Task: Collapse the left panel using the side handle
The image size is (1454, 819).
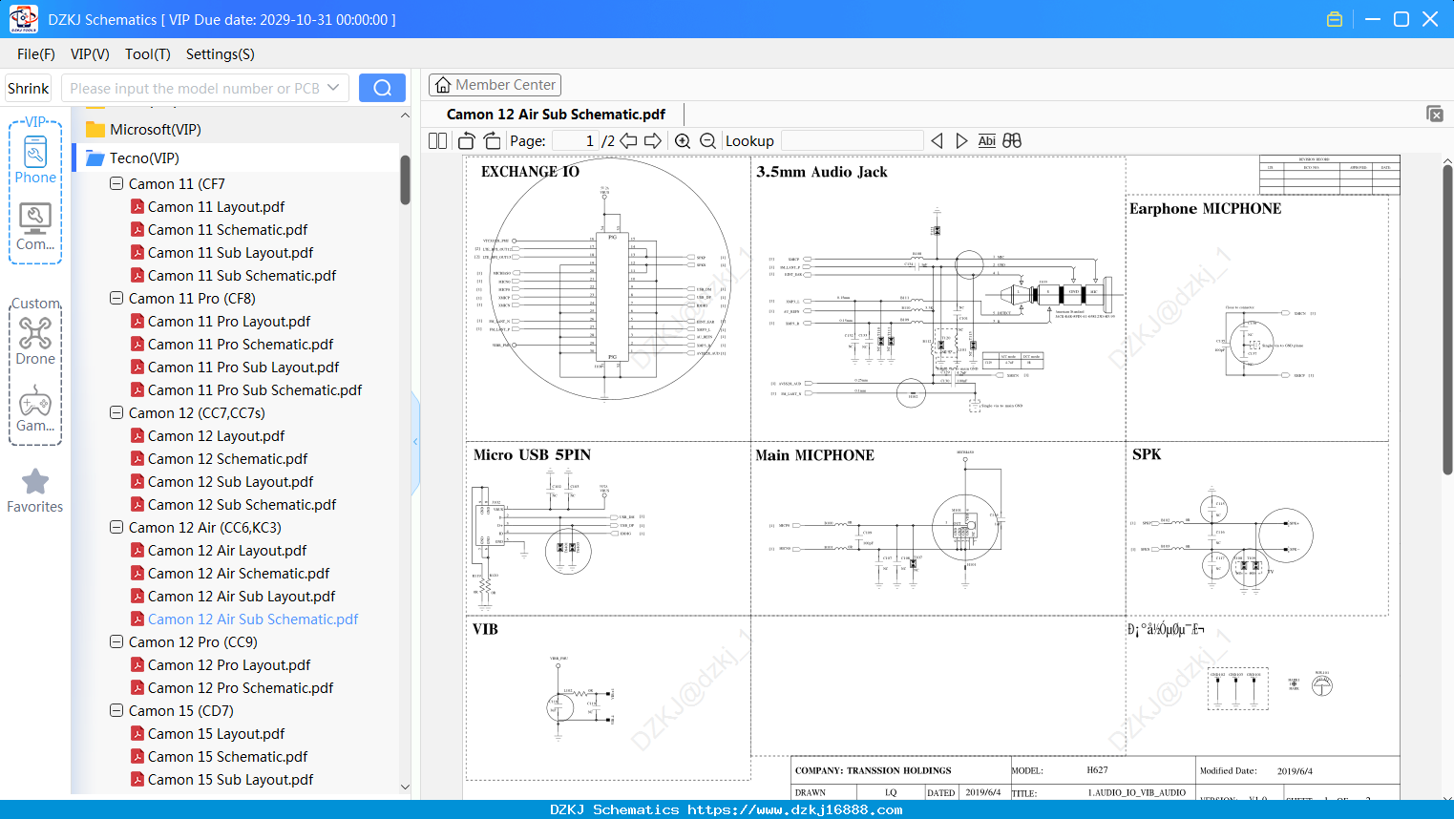Action: coord(415,442)
